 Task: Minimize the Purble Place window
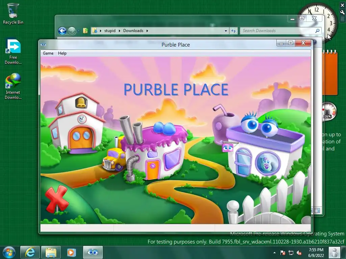point(281,43)
